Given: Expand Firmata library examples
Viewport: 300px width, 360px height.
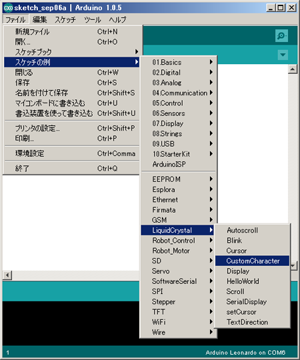Looking at the screenshot, I should click(x=178, y=210).
